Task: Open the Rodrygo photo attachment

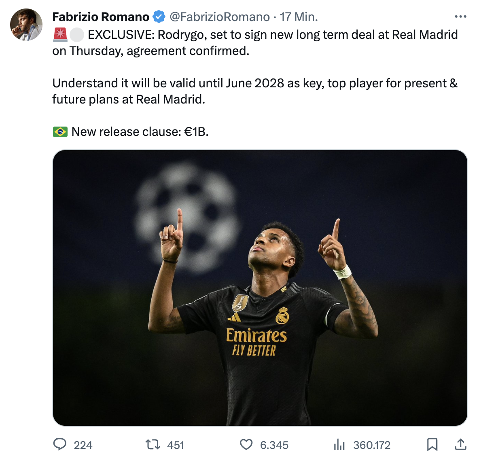Action: 260,288
